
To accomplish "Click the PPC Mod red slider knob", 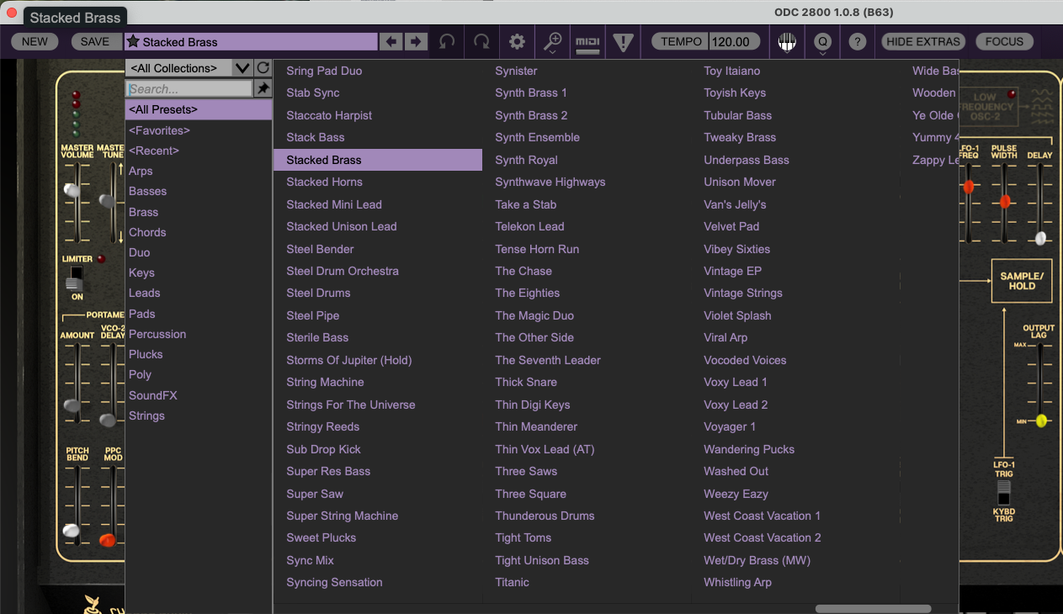I will click(108, 540).
